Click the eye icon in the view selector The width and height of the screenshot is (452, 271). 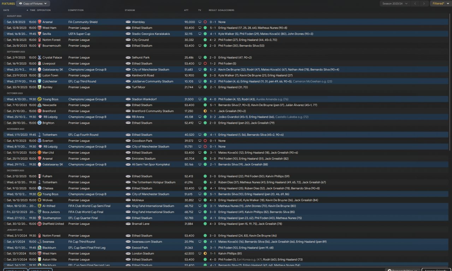(20, 4)
